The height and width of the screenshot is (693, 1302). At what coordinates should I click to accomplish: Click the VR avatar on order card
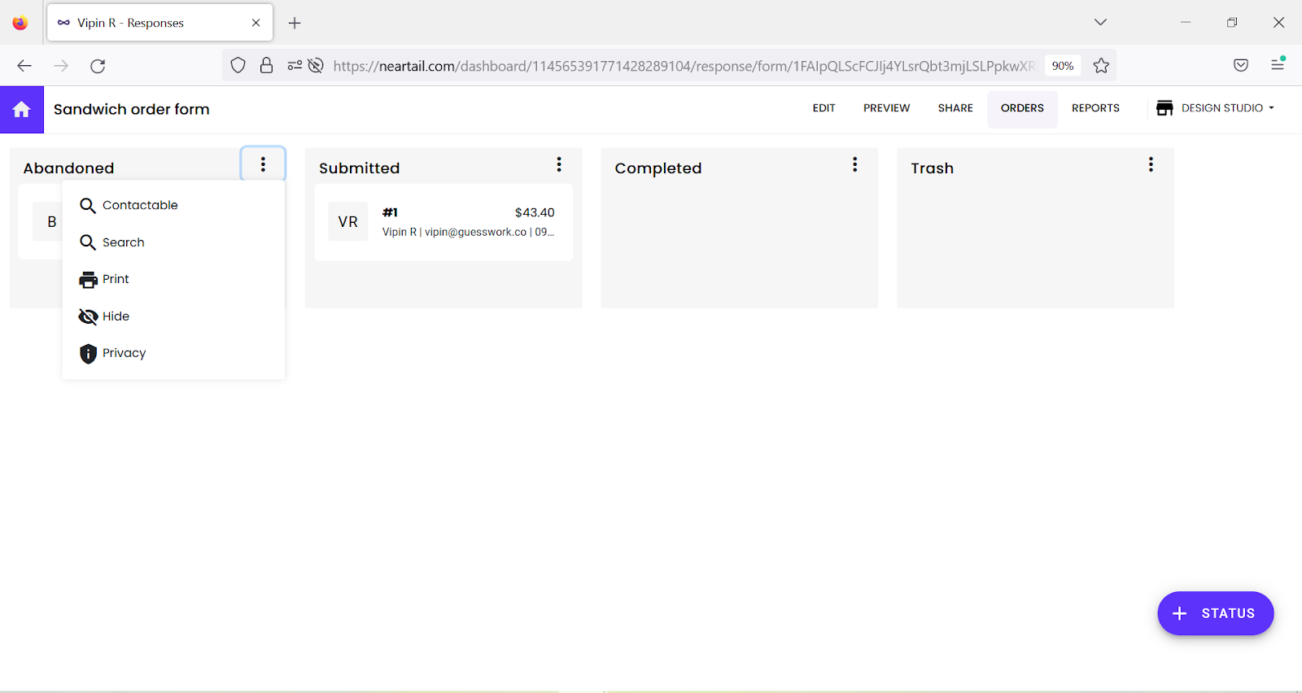coord(348,221)
